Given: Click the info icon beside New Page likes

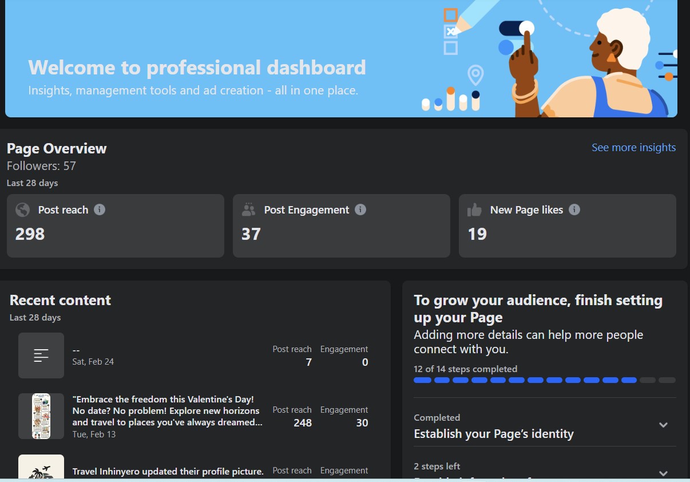Looking at the screenshot, I should pyautogui.click(x=574, y=210).
